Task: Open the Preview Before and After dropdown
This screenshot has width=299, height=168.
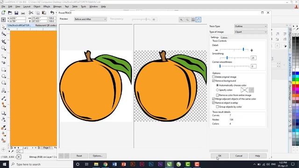Action: 90,19
